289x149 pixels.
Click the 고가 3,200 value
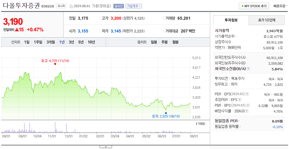tap(116, 18)
